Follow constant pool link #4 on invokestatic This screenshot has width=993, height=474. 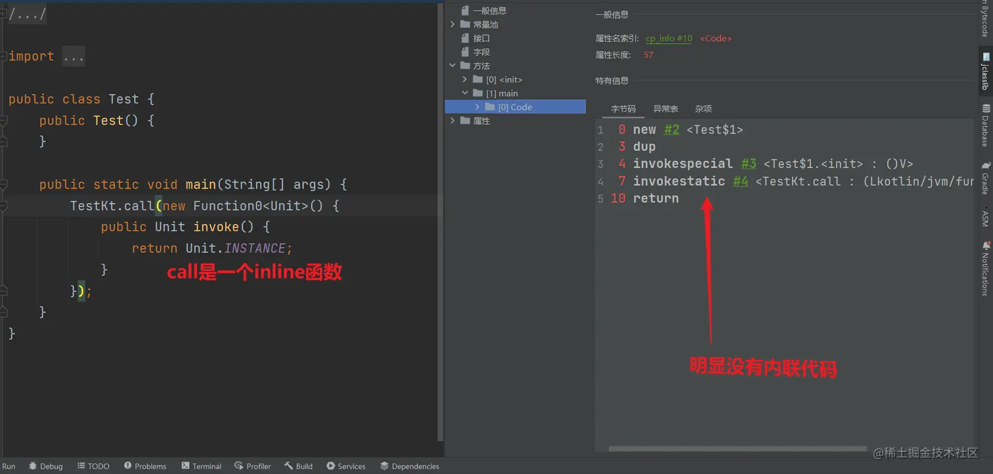[x=741, y=181]
